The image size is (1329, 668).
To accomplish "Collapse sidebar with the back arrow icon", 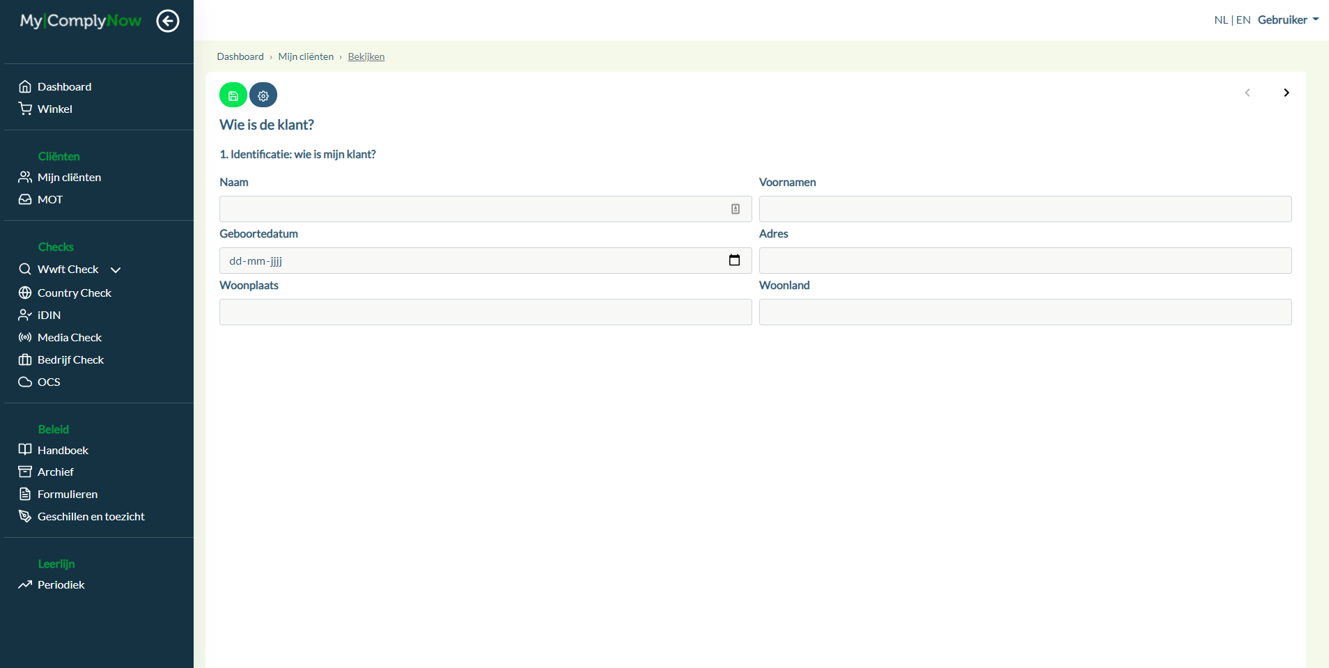I will click(x=168, y=21).
